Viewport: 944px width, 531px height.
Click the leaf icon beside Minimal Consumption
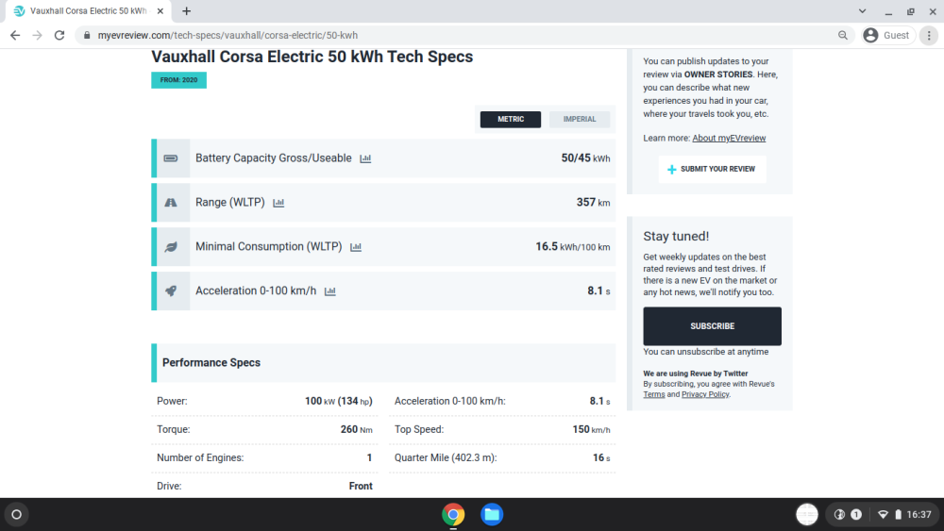171,246
